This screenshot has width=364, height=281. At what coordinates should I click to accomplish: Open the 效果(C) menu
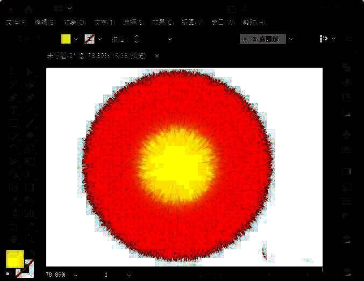tap(162, 23)
